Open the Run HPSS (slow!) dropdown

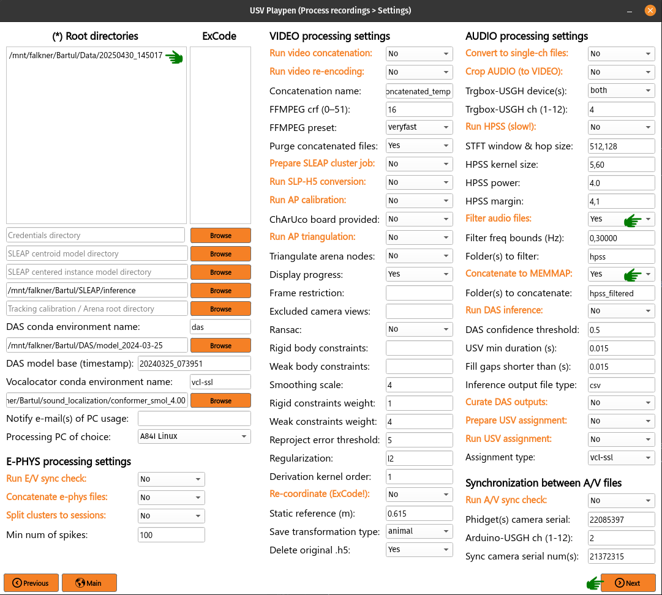621,127
